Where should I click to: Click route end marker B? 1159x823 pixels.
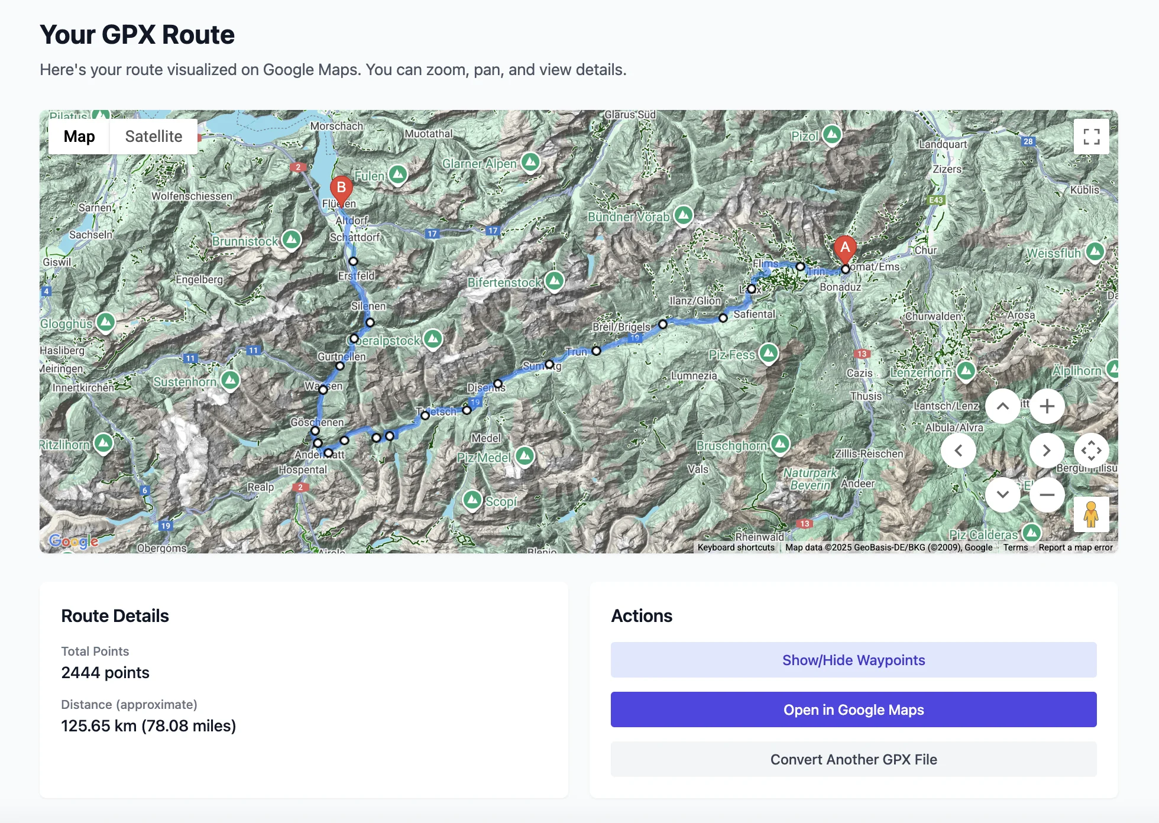tap(341, 190)
